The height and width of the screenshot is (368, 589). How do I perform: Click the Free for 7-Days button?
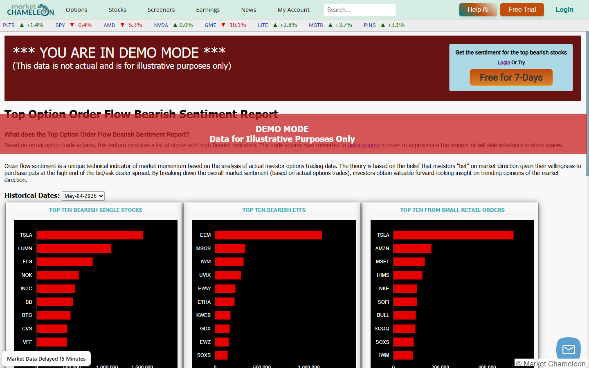[511, 77]
